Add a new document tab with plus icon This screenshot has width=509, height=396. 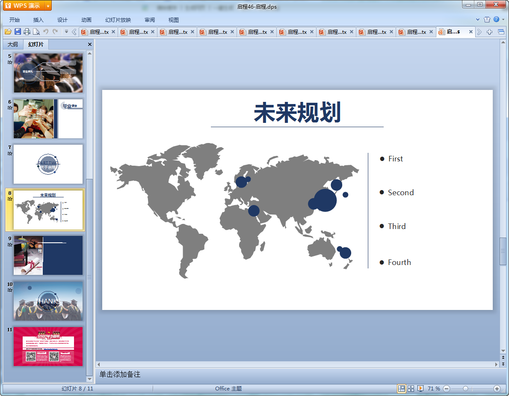pyautogui.click(x=489, y=32)
